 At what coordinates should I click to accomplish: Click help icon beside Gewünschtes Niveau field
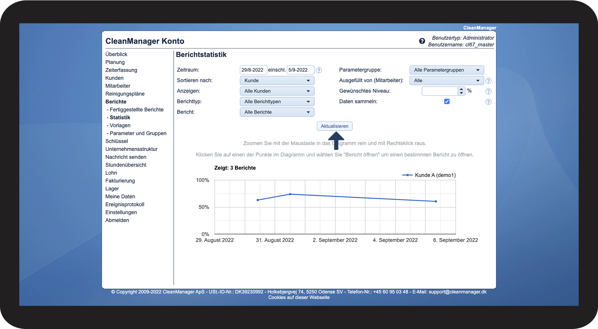[488, 91]
